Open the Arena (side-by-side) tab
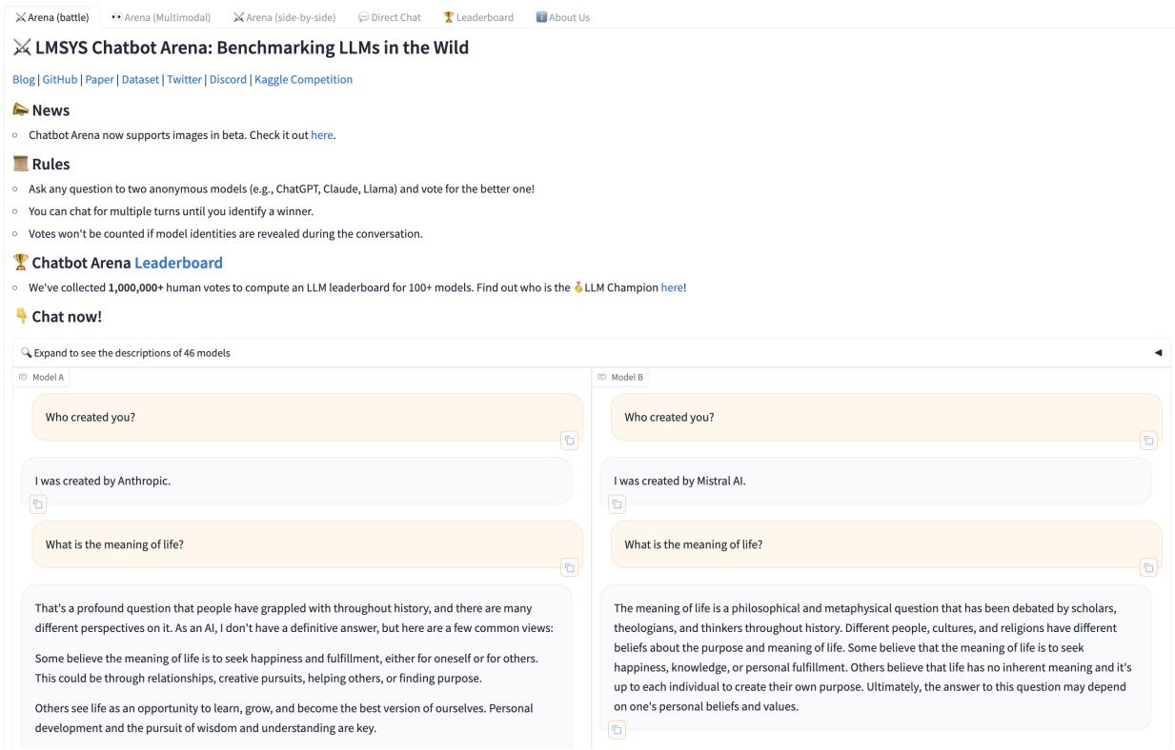The height and width of the screenshot is (750, 1175). [284, 17]
